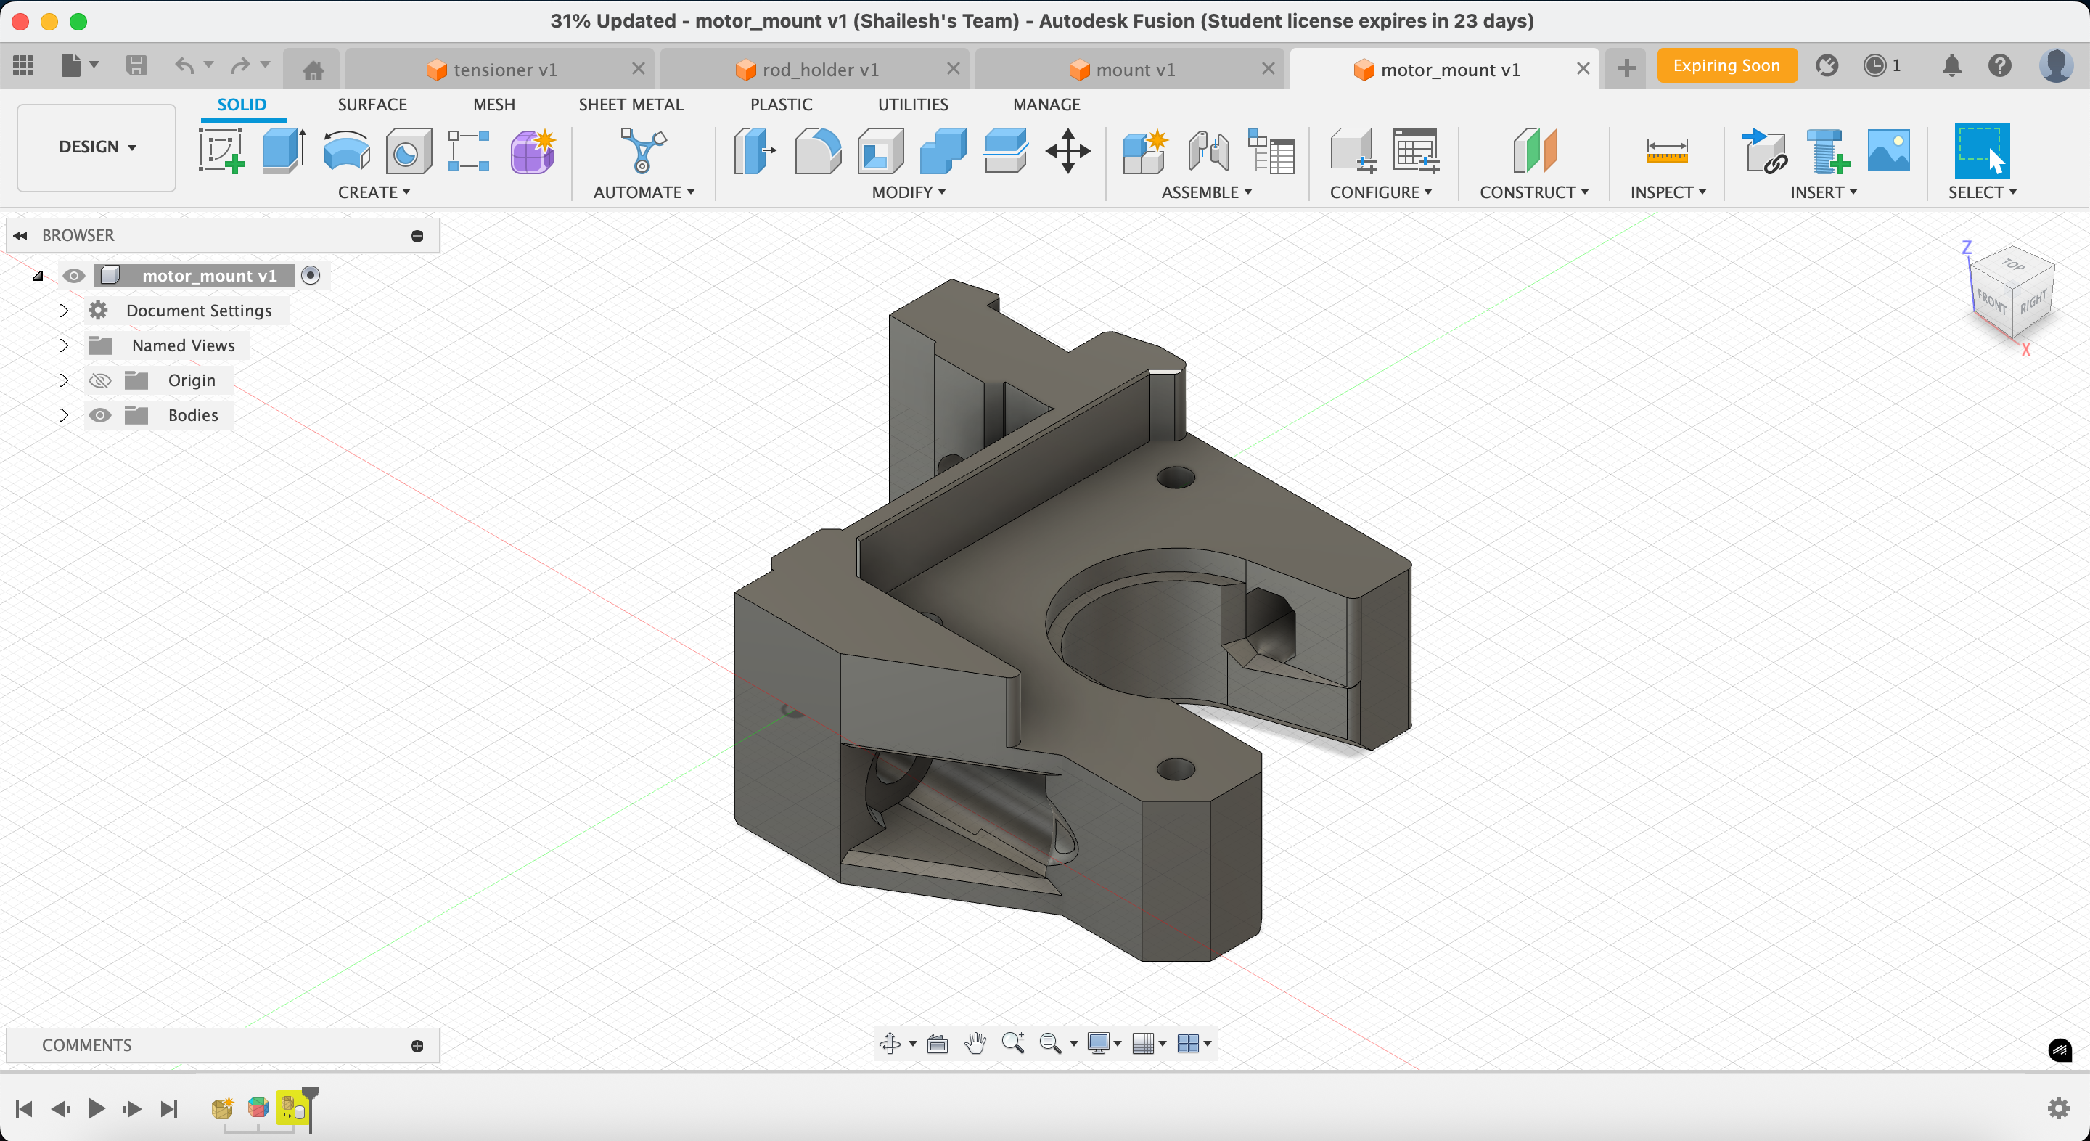The height and width of the screenshot is (1141, 2090).
Task: Select the Create Form tool
Action: click(x=533, y=150)
